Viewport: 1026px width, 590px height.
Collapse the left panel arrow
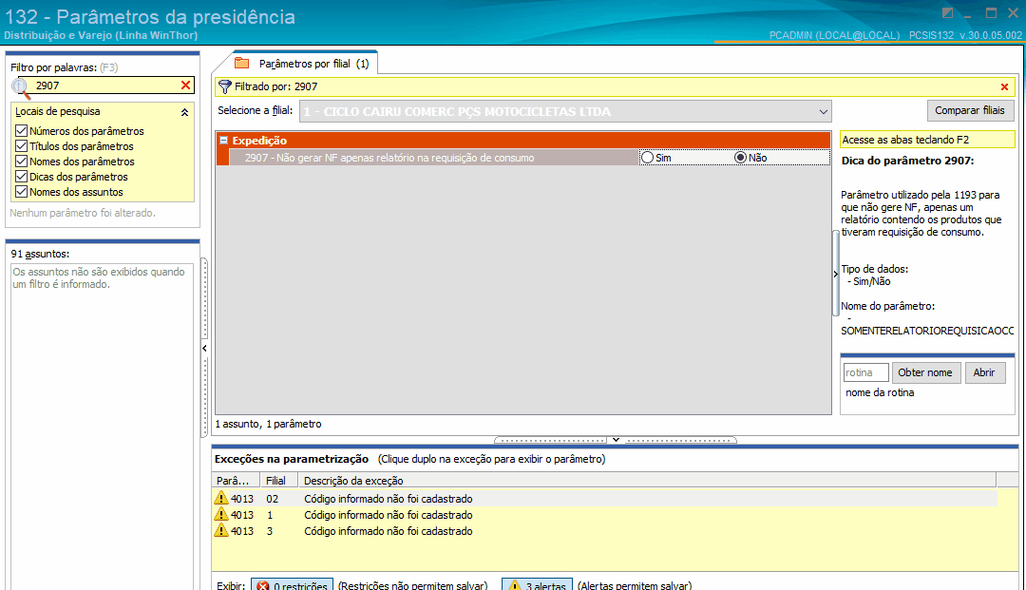pos(204,348)
